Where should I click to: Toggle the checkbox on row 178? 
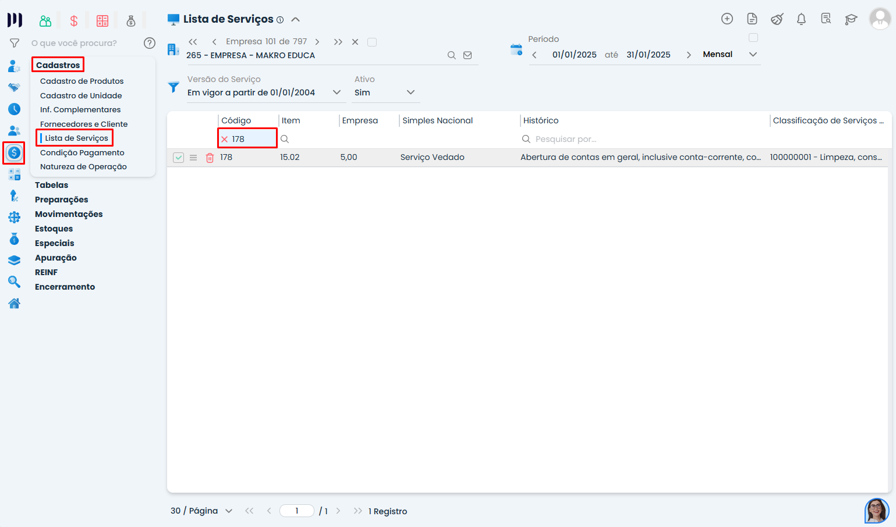pos(179,158)
